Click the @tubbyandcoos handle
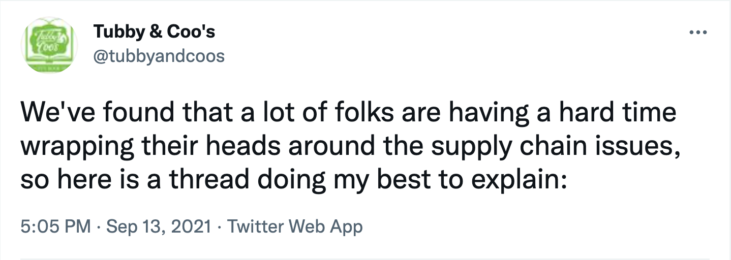This screenshot has width=731, height=260. [x=159, y=55]
